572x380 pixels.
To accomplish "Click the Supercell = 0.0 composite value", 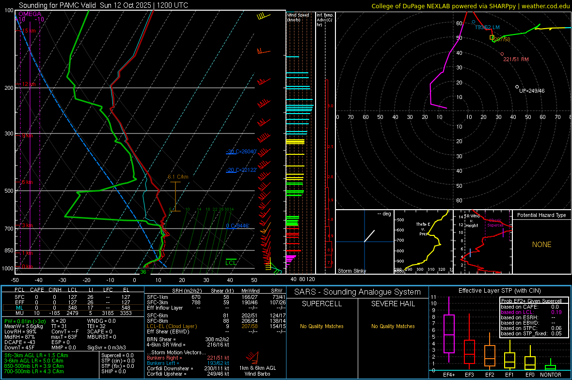I will [x=117, y=355].
